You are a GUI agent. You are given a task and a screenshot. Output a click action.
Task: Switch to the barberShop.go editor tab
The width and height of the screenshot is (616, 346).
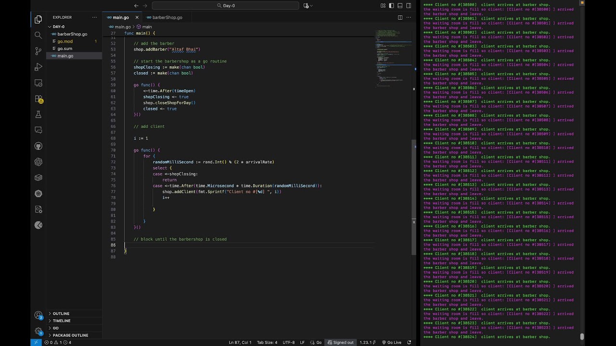pos(167,17)
